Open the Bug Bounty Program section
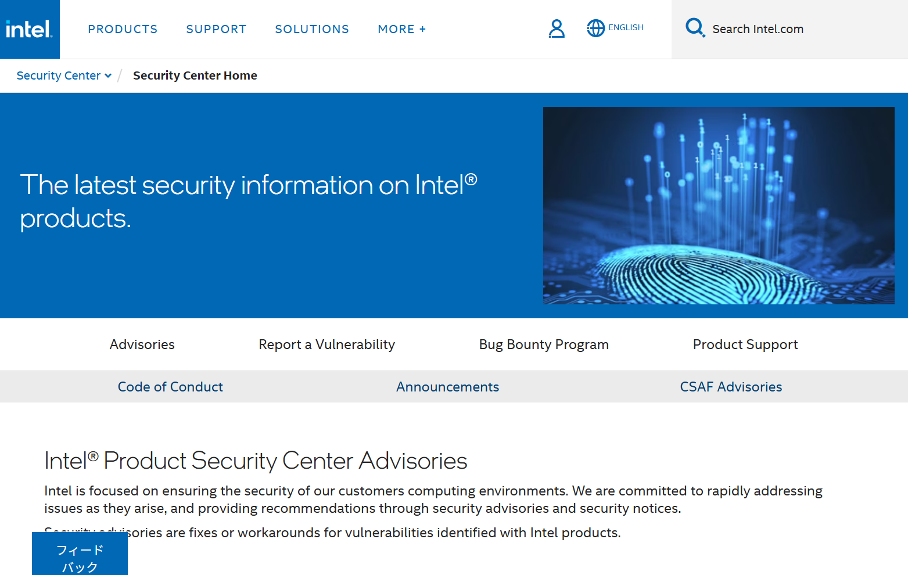 544,344
